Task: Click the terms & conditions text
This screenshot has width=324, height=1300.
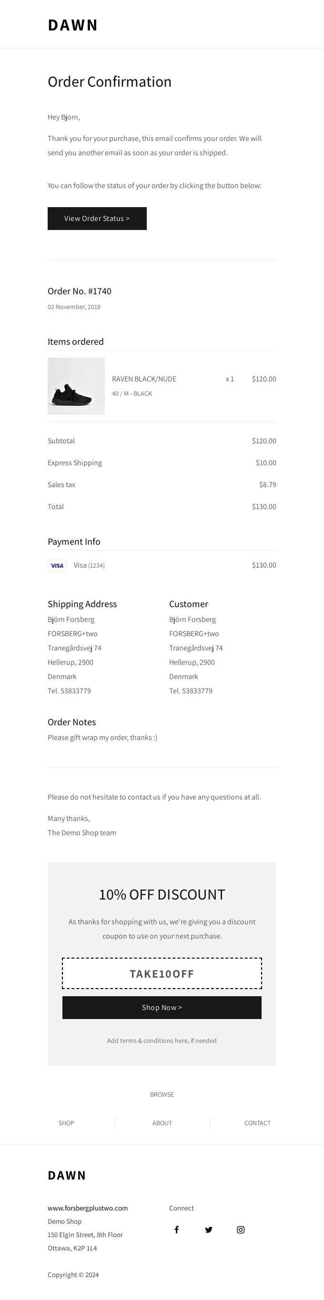Action: (162, 1040)
